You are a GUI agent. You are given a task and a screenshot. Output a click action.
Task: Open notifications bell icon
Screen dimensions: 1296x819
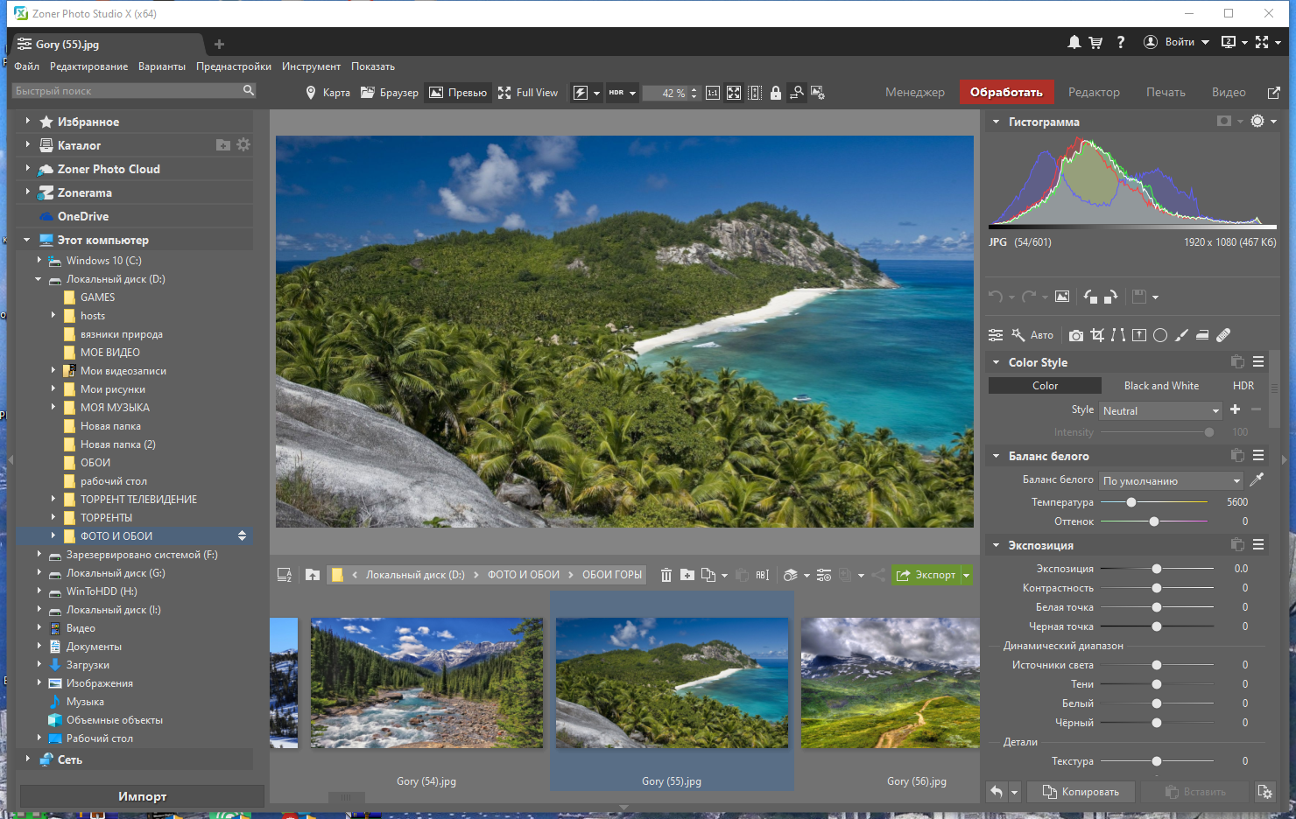1074,42
